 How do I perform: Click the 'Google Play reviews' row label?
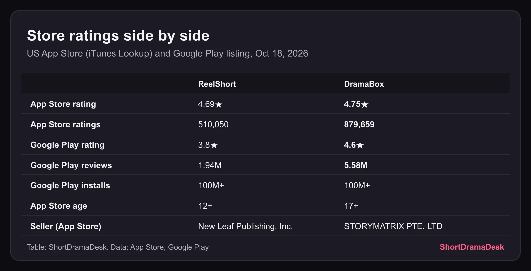[x=71, y=165]
